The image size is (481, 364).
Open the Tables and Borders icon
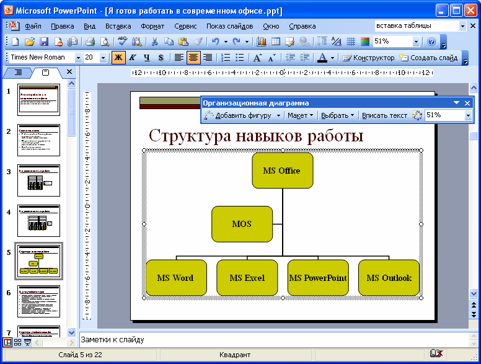(289, 42)
